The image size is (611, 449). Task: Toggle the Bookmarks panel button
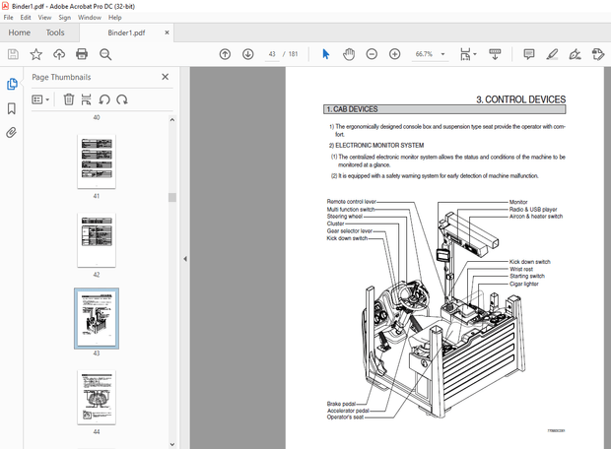[13, 108]
